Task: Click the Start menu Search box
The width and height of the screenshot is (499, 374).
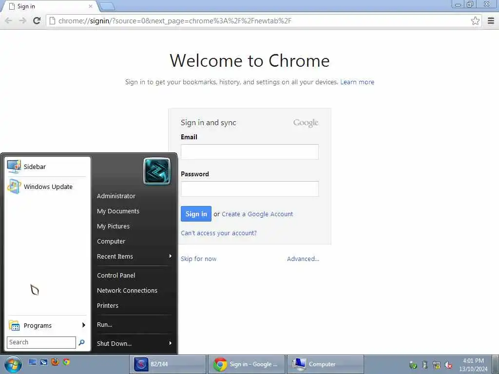Action: [x=41, y=342]
